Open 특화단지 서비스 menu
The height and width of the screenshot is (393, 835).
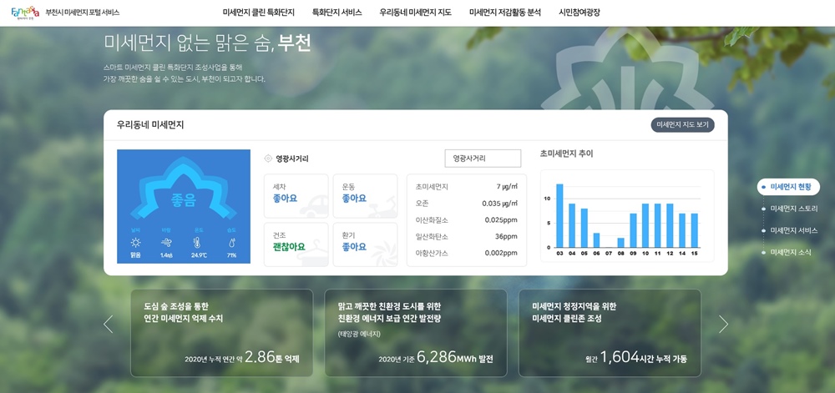click(x=337, y=13)
